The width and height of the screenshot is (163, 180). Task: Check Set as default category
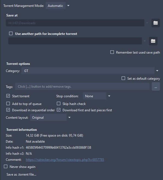(123, 78)
